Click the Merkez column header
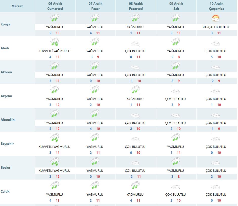 (x=17, y=6)
